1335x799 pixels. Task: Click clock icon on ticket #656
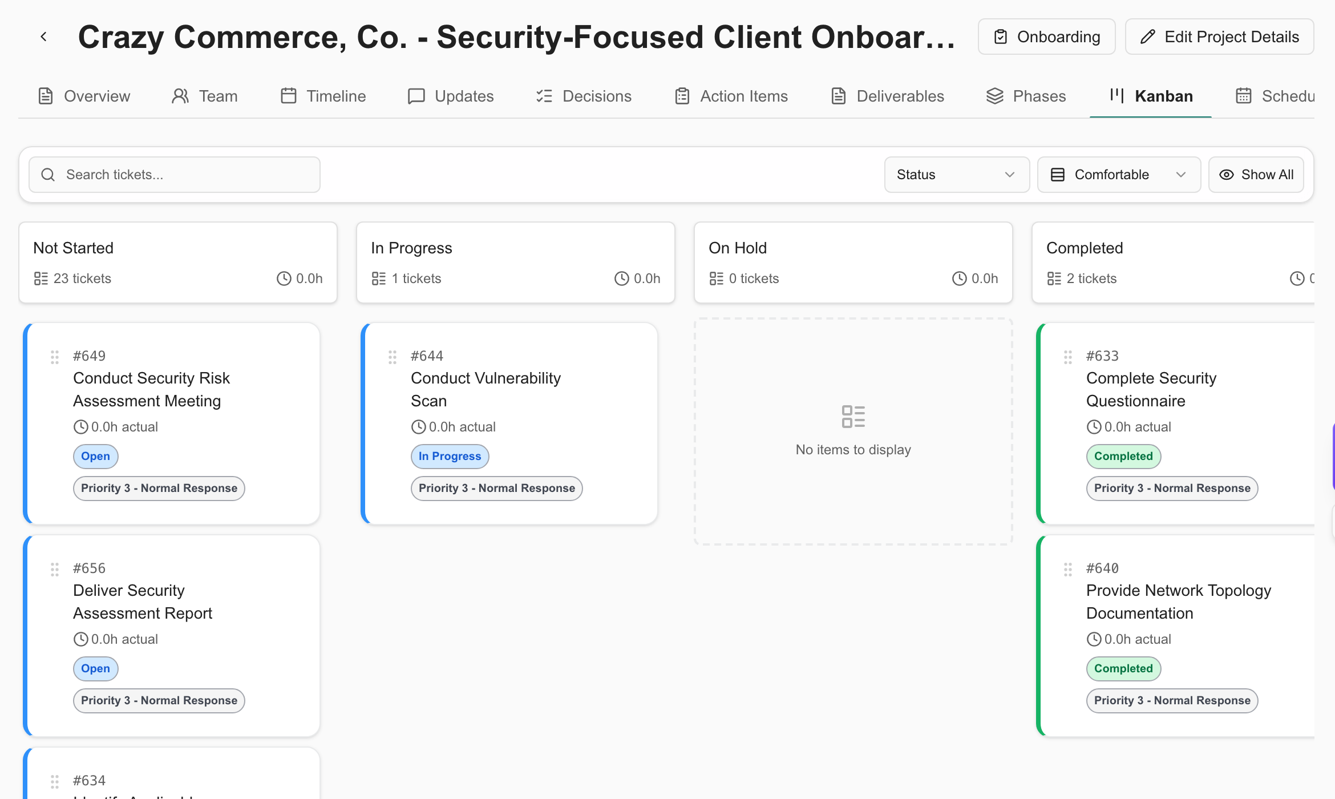(81, 639)
